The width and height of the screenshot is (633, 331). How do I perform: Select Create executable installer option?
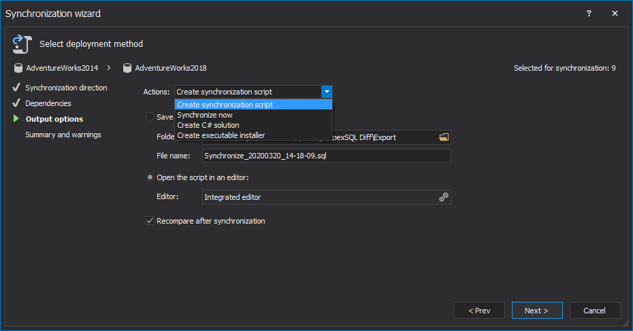pyautogui.click(x=221, y=135)
